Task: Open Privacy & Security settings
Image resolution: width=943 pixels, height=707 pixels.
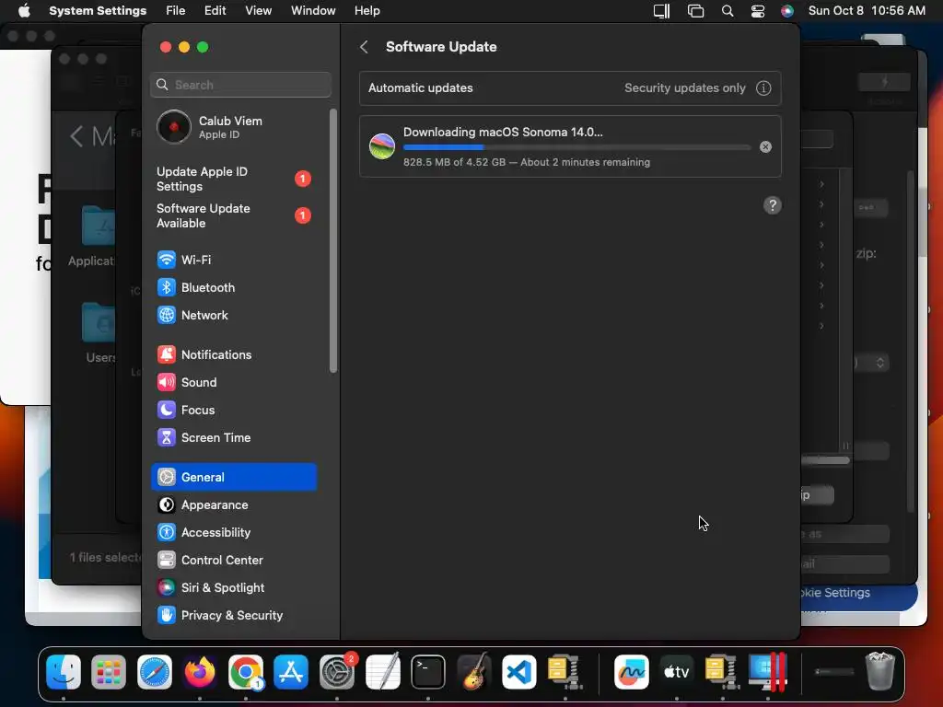Action: pyautogui.click(x=233, y=616)
